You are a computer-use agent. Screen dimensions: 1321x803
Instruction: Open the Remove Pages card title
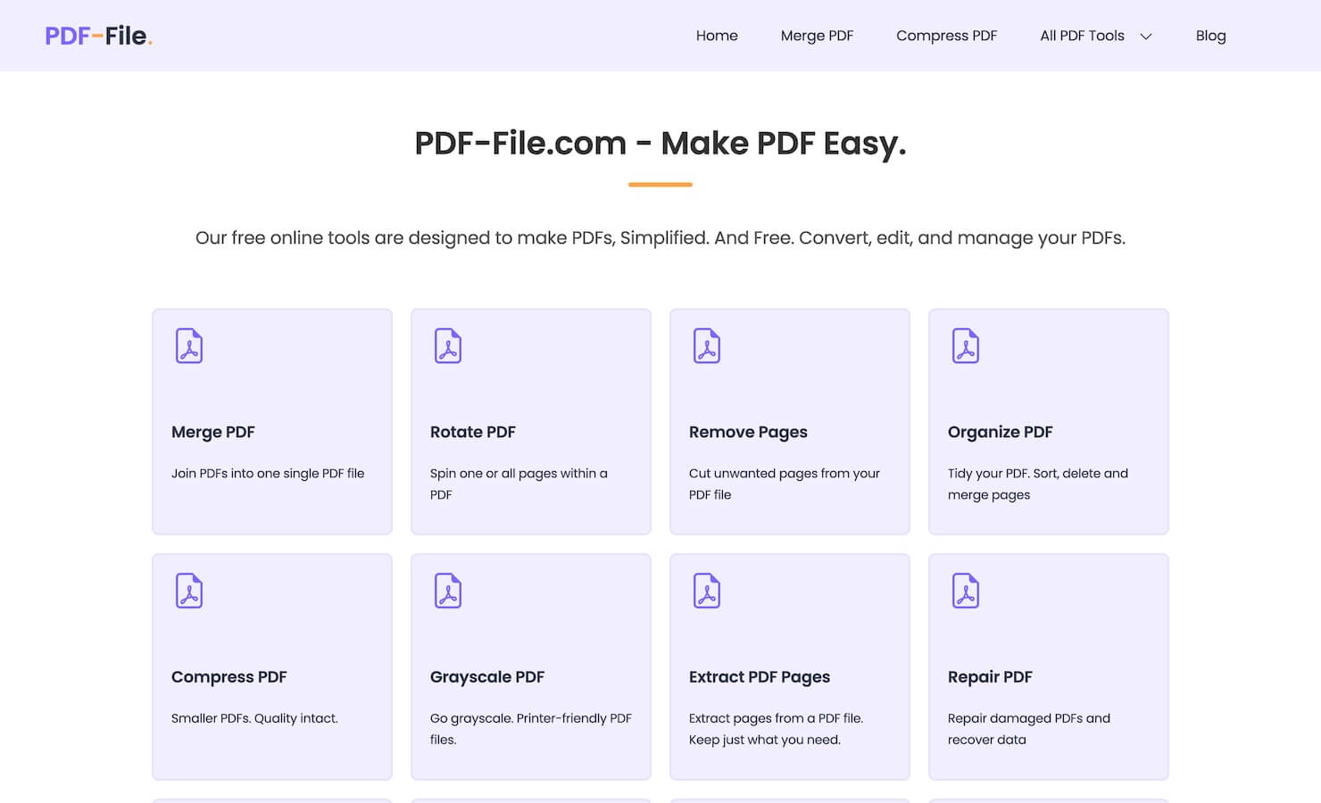[x=748, y=432]
